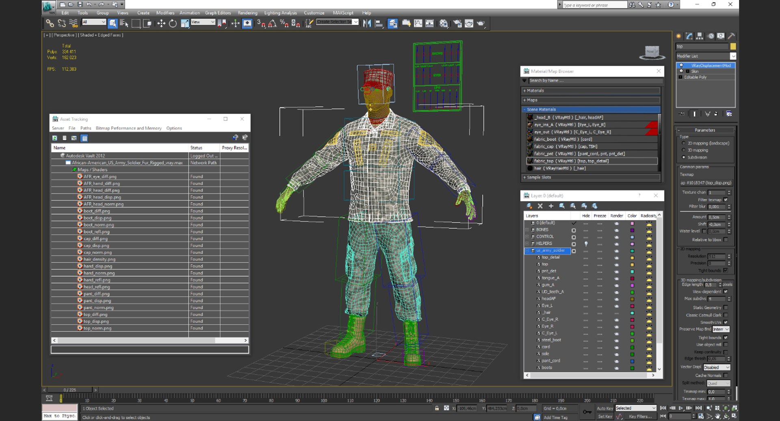Expand the BONES layer tree node
The height and width of the screenshot is (421, 780).
[x=527, y=230]
